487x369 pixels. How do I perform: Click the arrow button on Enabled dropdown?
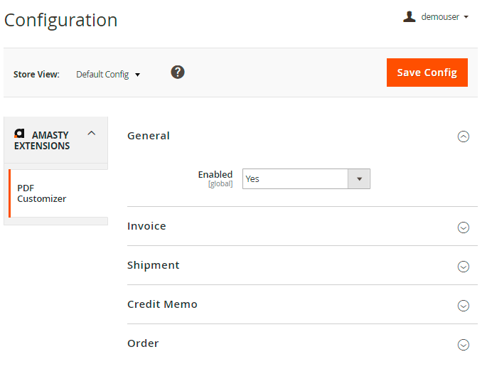tap(359, 179)
